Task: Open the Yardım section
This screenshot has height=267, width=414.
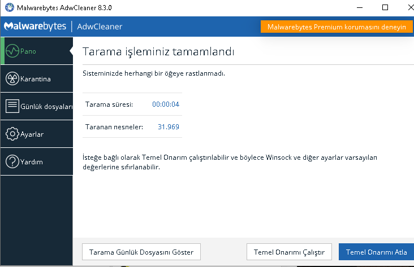Action: click(x=37, y=161)
